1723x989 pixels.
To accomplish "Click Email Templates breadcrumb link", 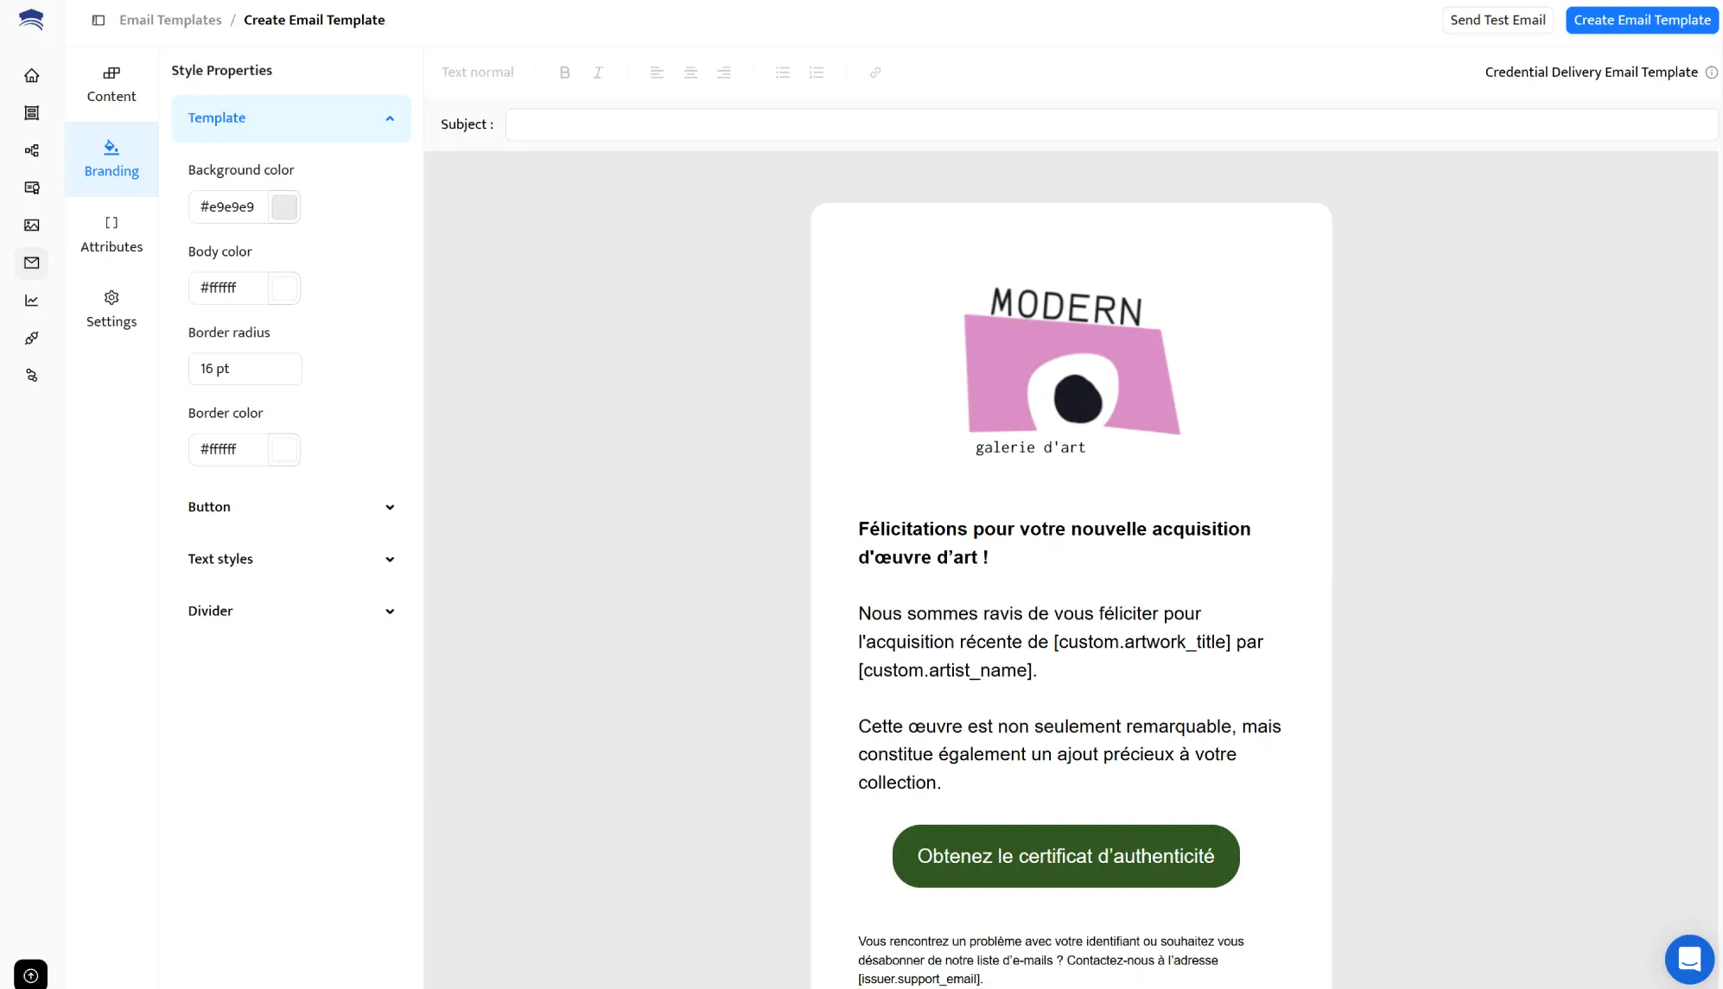I will click(x=170, y=20).
